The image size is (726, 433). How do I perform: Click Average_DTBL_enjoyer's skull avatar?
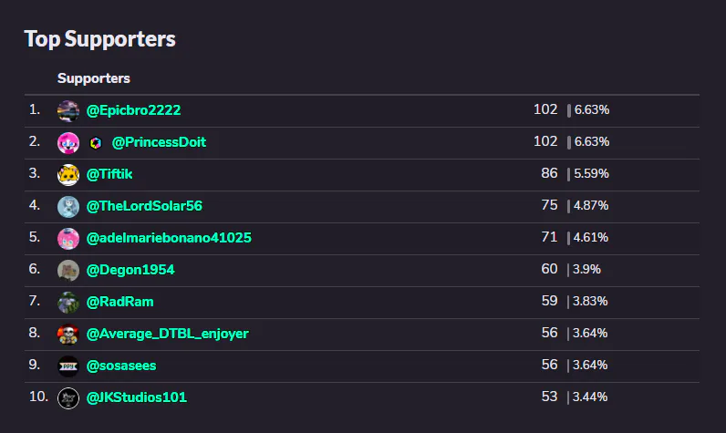click(68, 335)
